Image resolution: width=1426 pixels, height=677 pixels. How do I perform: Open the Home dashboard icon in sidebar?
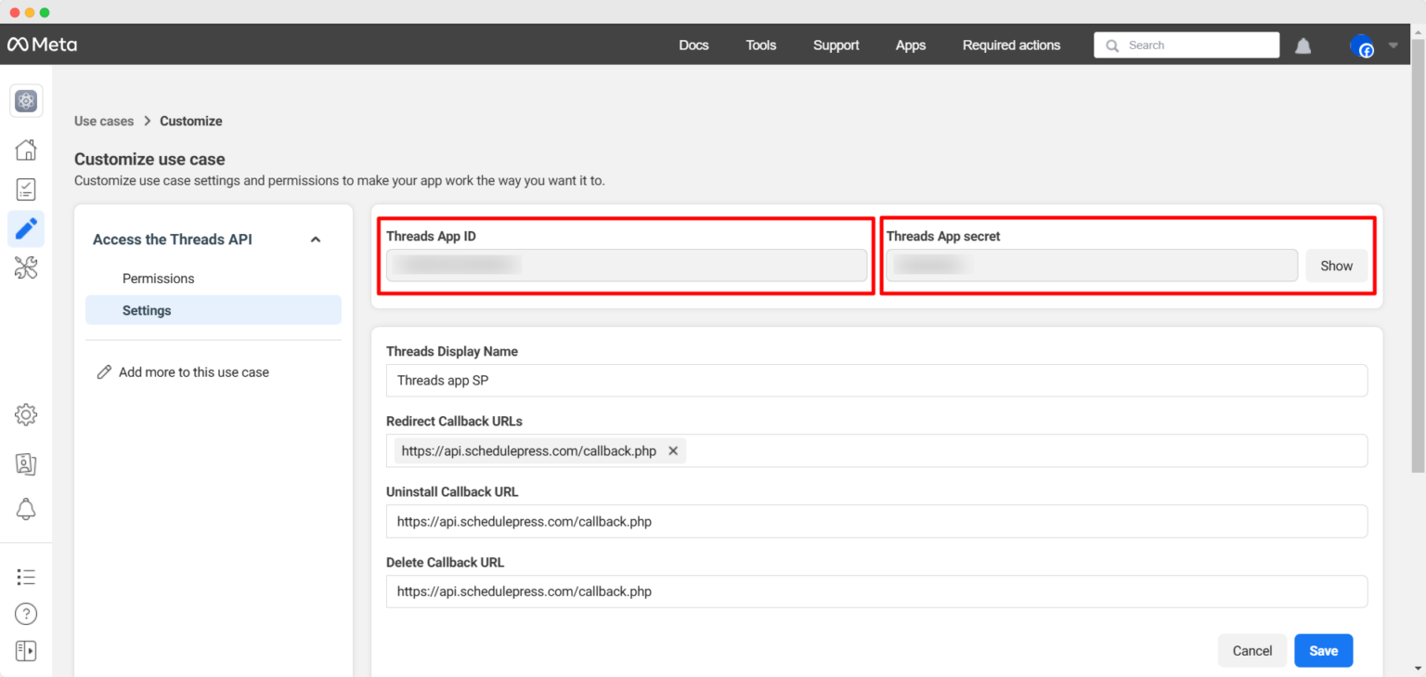point(26,149)
